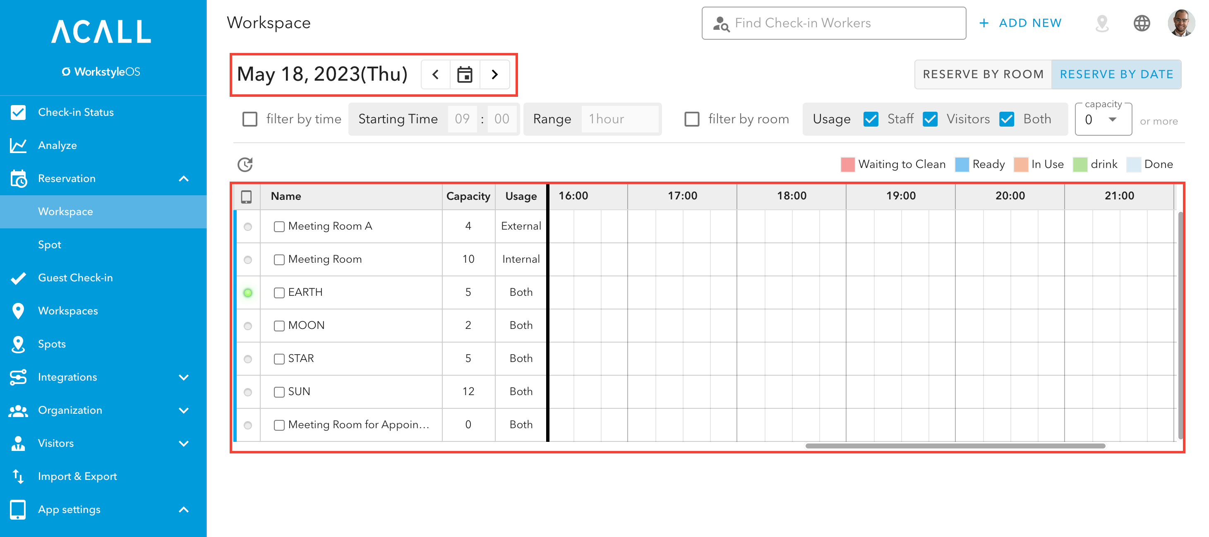The image size is (1209, 537).
Task: Click the status dot for MOON
Action: click(x=248, y=326)
